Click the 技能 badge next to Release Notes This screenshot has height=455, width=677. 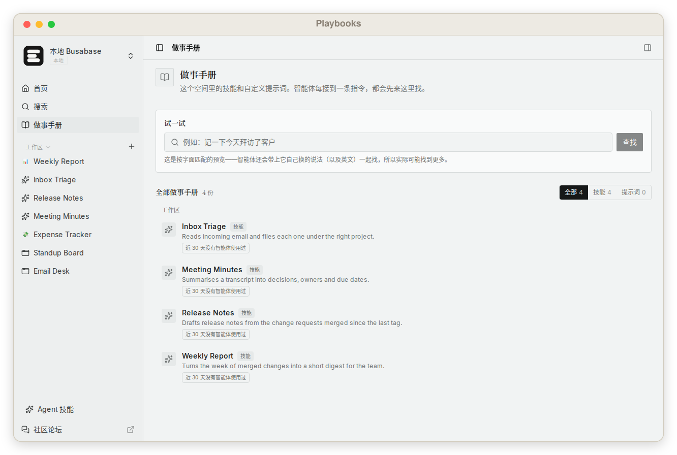click(x=247, y=313)
